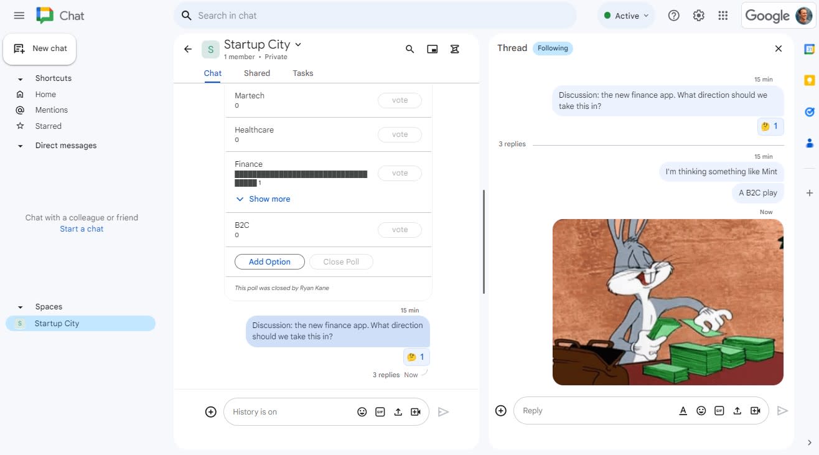
Task: Open GIF picker in main message box
Action: tap(380, 411)
